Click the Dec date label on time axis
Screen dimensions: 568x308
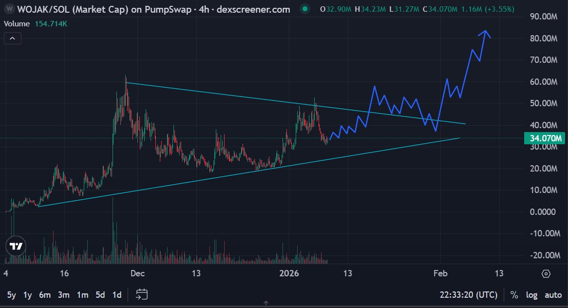[x=138, y=273]
